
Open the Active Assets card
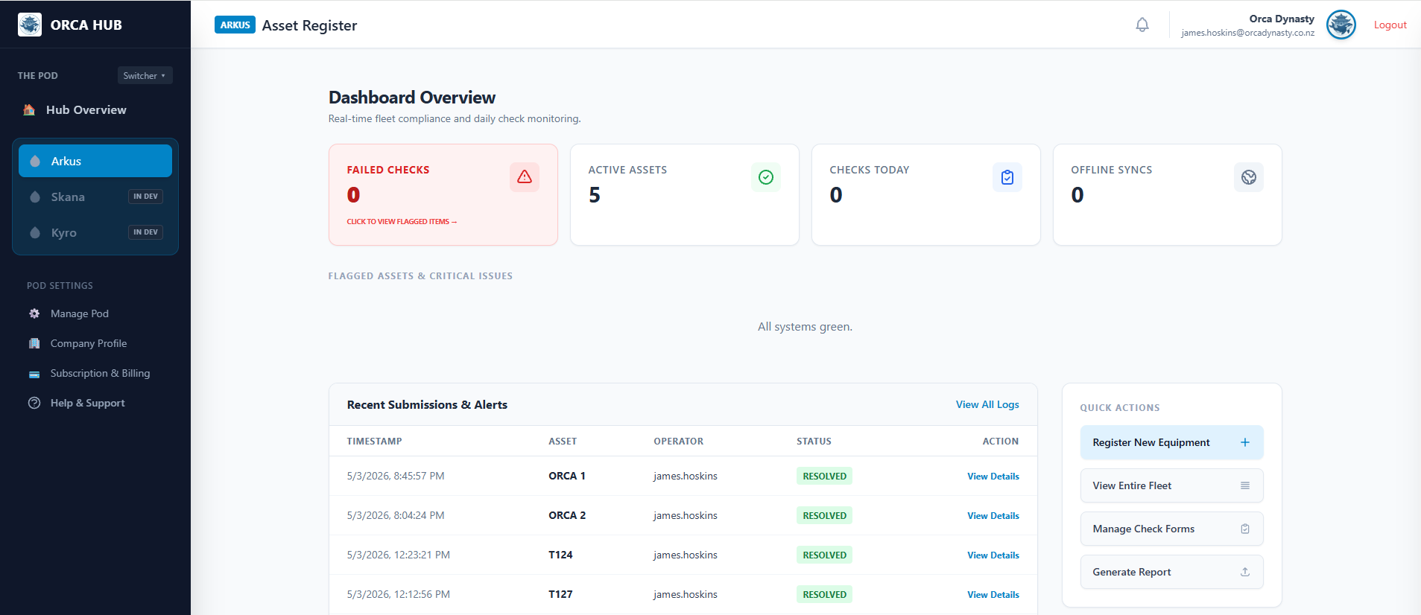tap(685, 194)
